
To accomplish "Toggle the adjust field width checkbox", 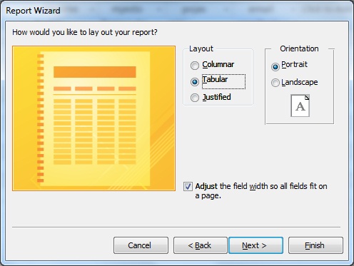I will coord(188,186).
